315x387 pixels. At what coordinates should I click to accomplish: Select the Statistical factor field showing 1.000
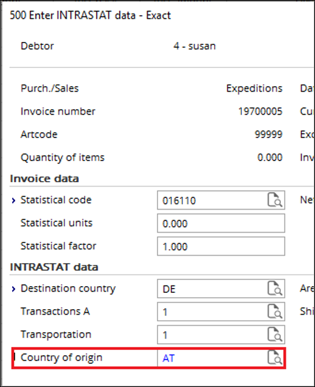point(221,246)
